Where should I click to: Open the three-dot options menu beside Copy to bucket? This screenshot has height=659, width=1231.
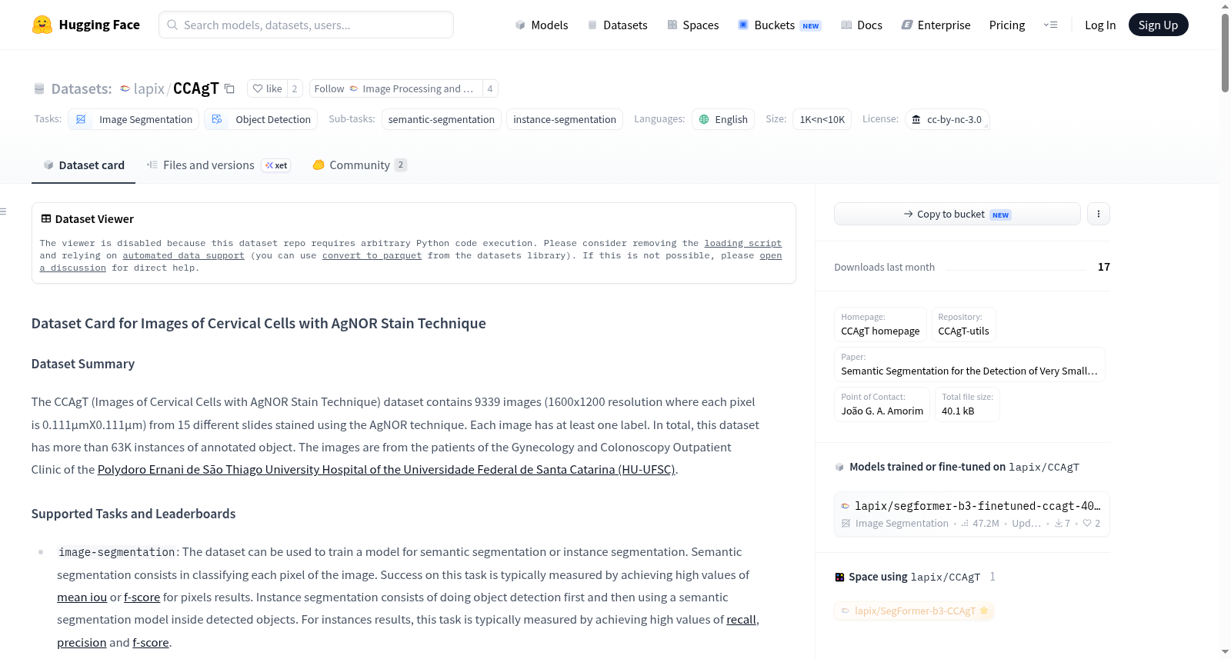pyautogui.click(x=1099, y=214)
